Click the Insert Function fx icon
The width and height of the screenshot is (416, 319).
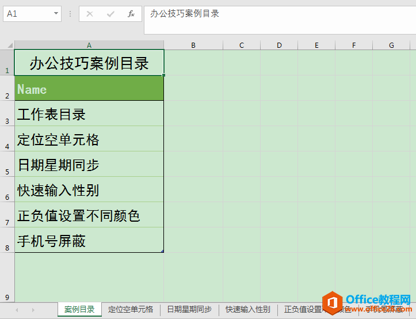coord(131,14)
